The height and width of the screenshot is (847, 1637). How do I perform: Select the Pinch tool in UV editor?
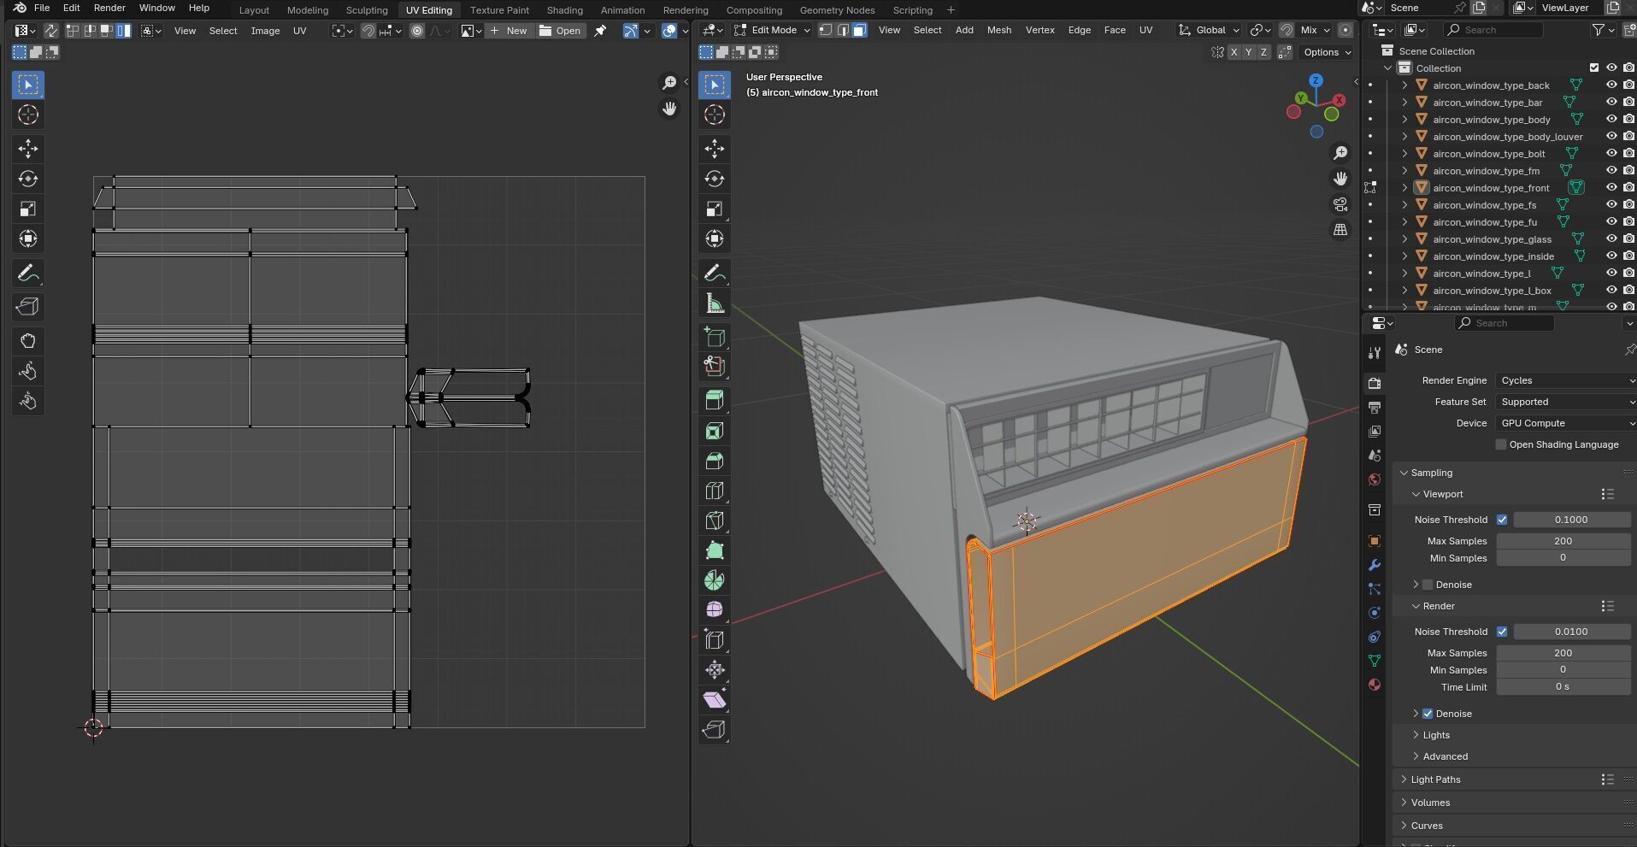pyautogui.click(x=28, y=401)
